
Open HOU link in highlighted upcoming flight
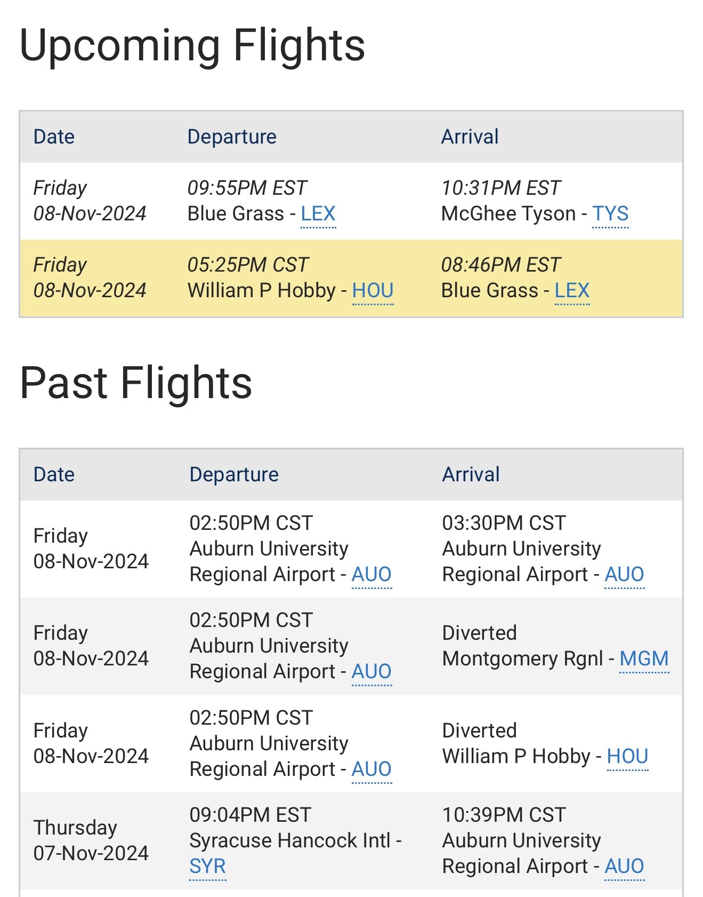click(x=373, y=291)
